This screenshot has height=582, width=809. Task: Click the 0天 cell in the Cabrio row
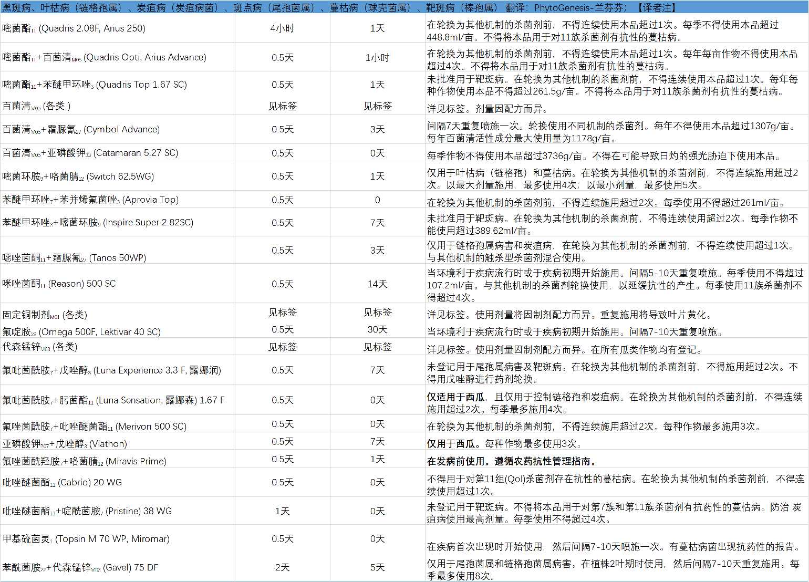[377, 482]
